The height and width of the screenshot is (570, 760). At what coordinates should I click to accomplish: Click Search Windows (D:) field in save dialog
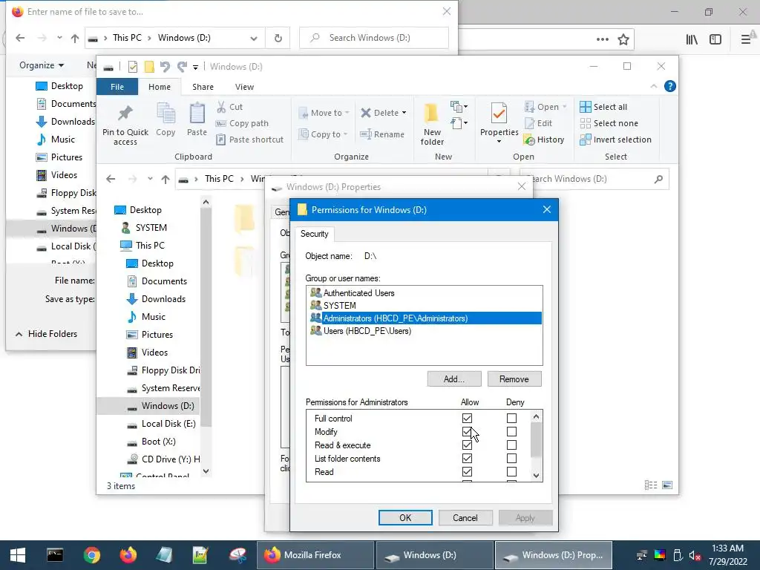374,38
